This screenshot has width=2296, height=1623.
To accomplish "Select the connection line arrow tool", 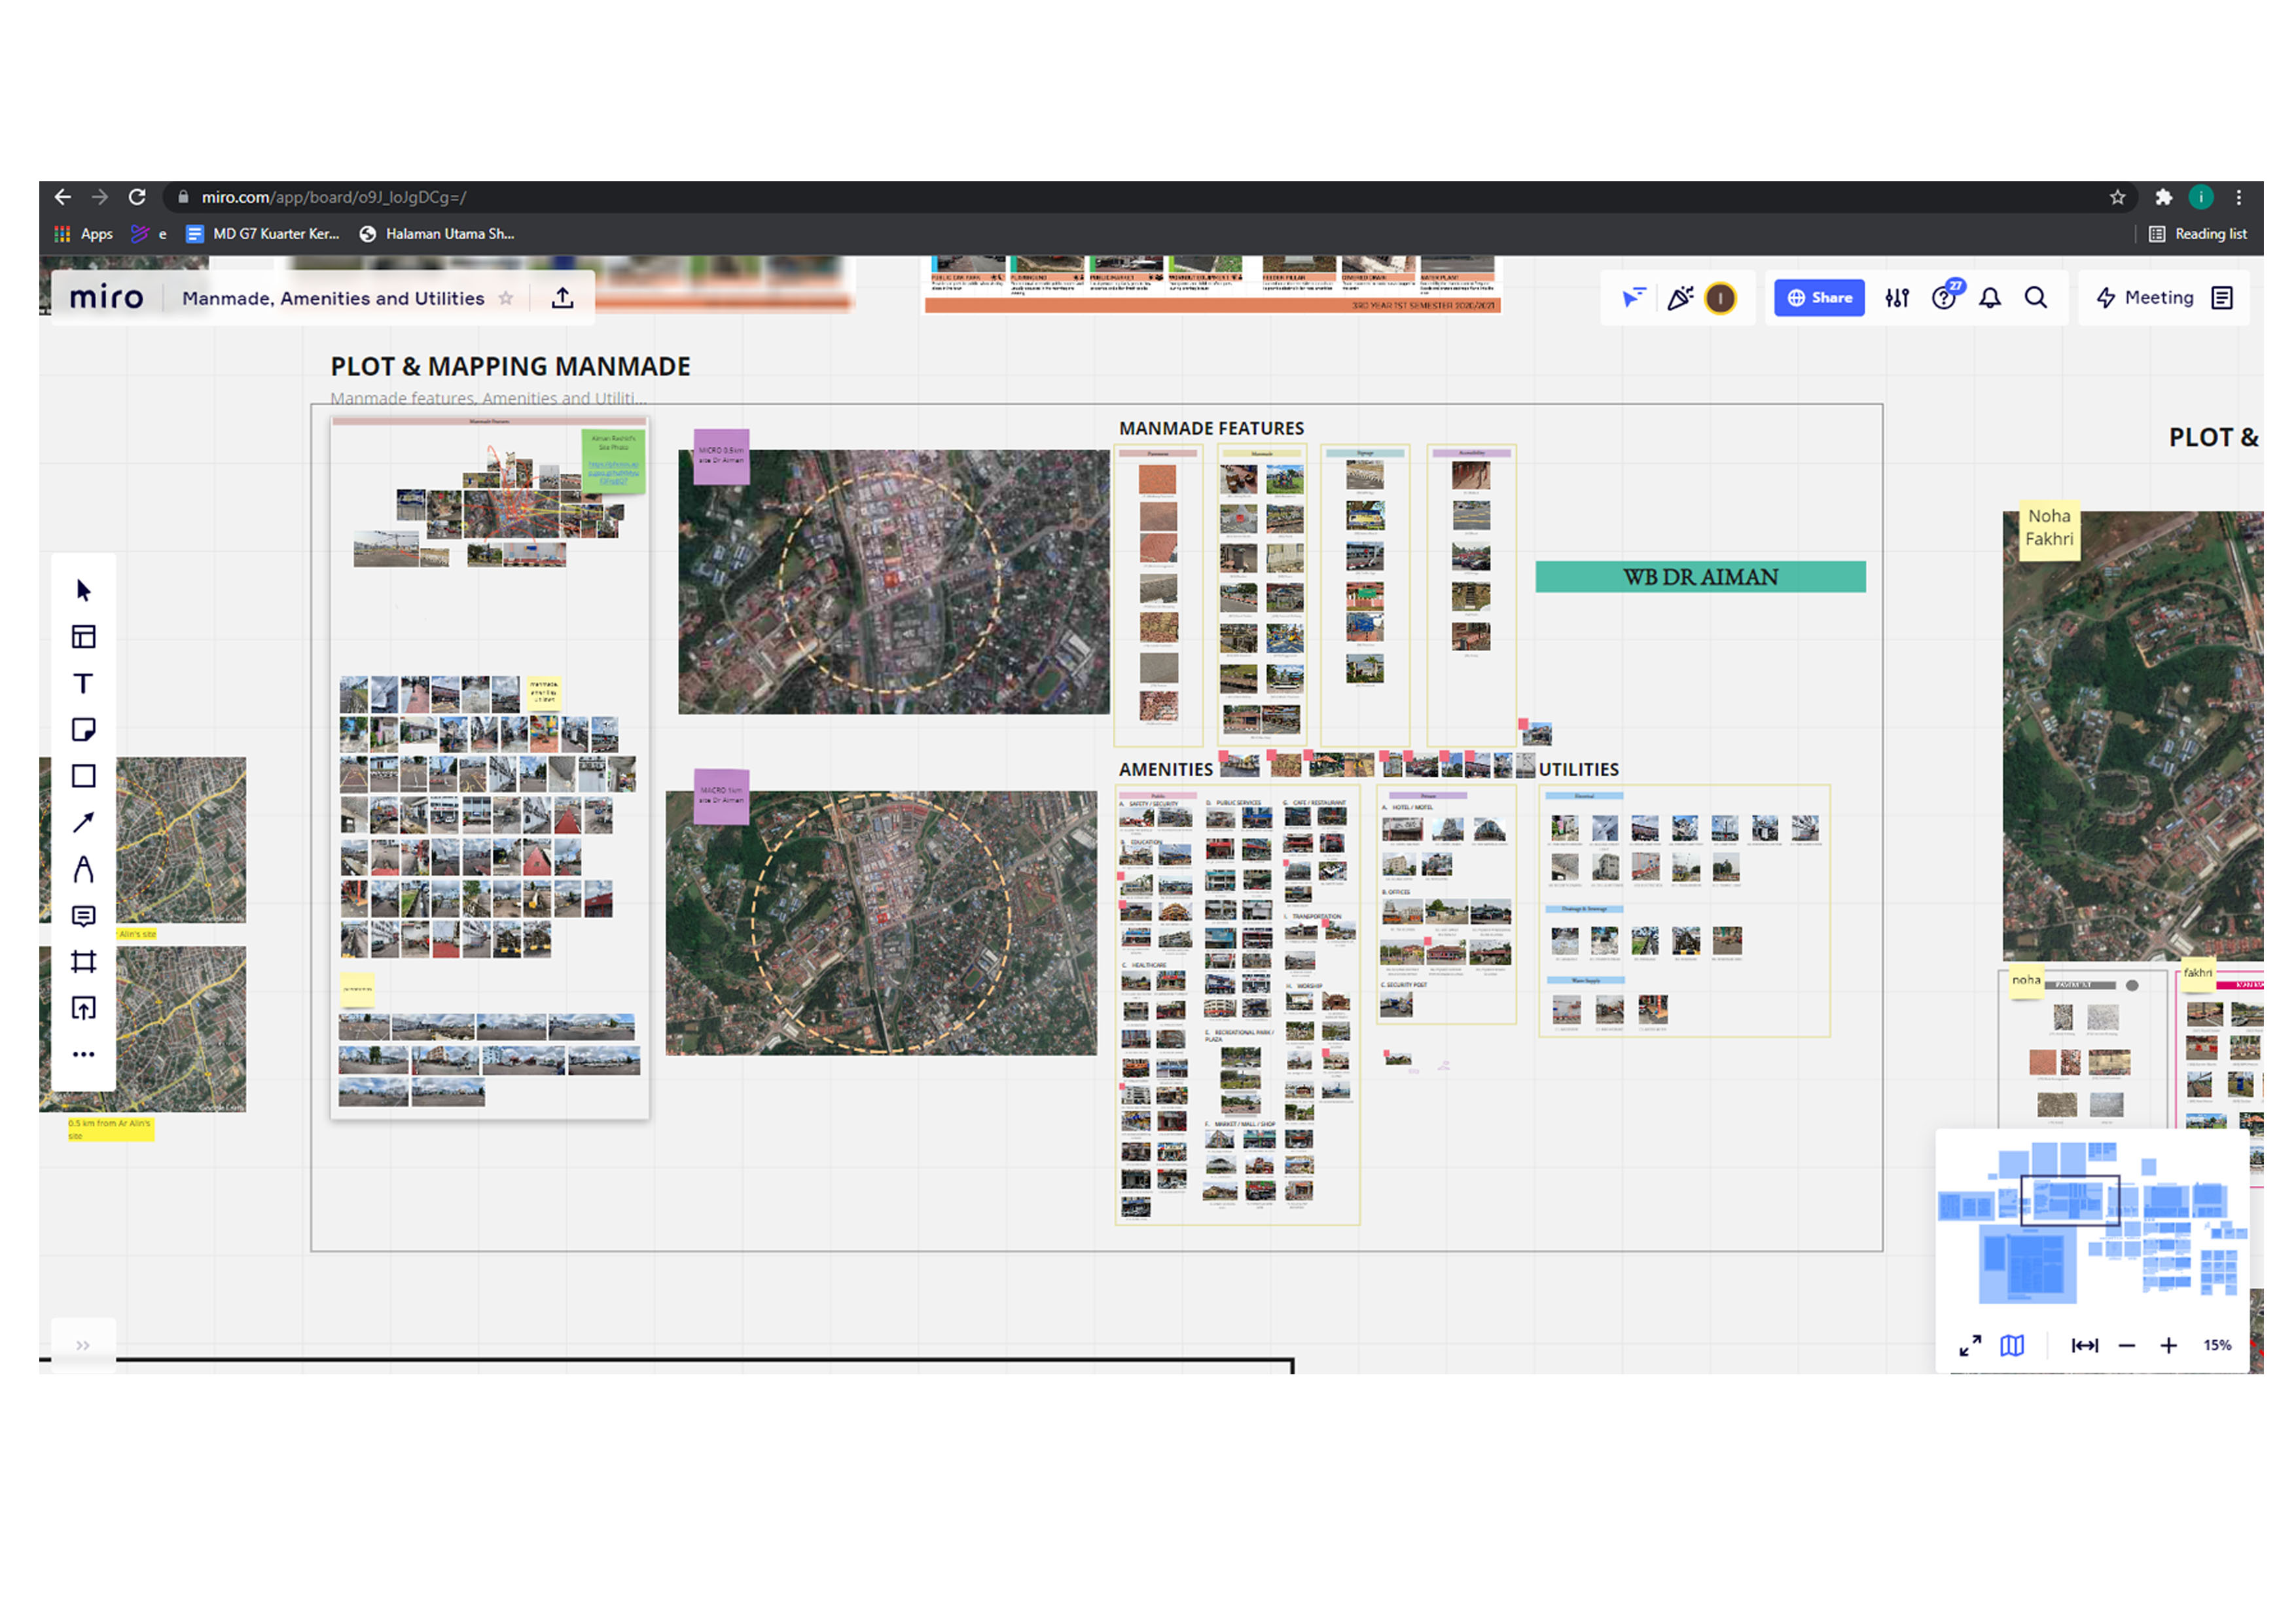I will 83,823.
